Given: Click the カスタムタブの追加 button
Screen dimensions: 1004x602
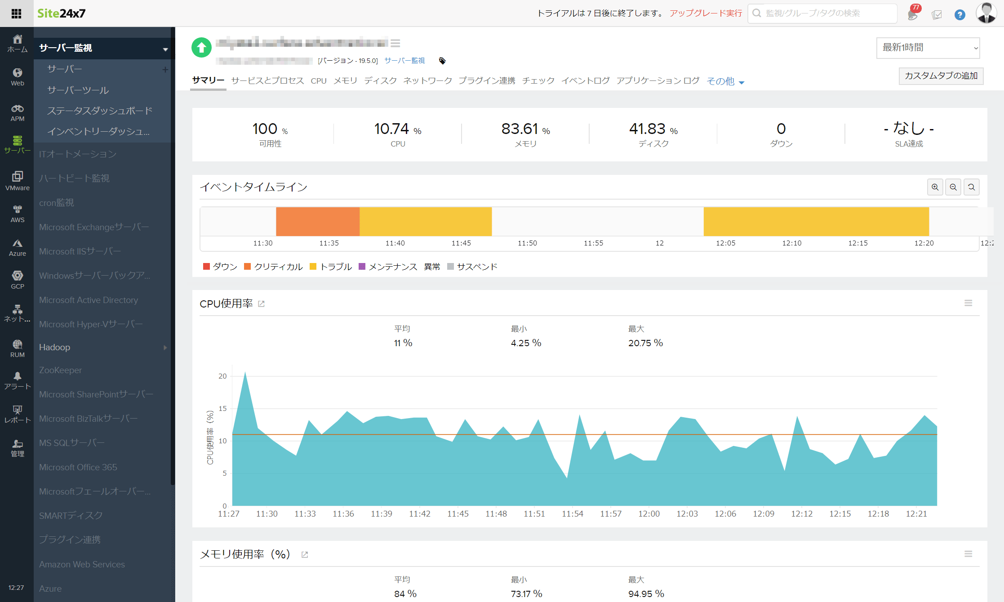Looking at the screenshot, I should click(x=941, y=76).
